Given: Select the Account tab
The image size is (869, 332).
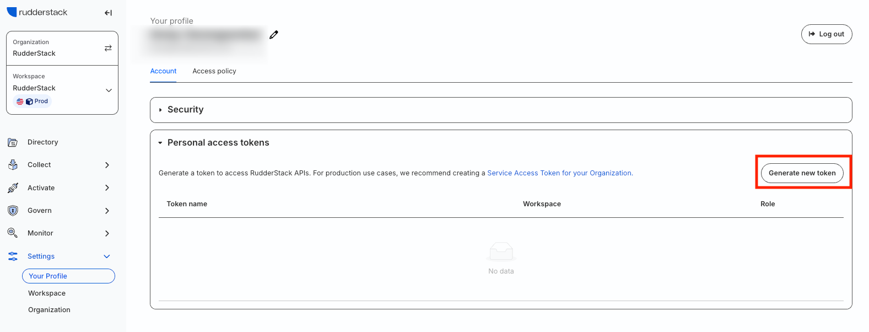Looking at the screenshot, I should [x=163, y=71].
